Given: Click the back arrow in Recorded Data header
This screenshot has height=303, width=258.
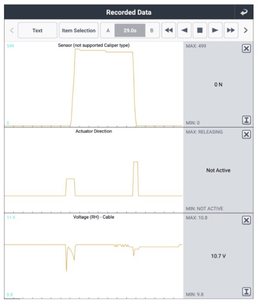Looking at the screenshot, I should 244,12.
